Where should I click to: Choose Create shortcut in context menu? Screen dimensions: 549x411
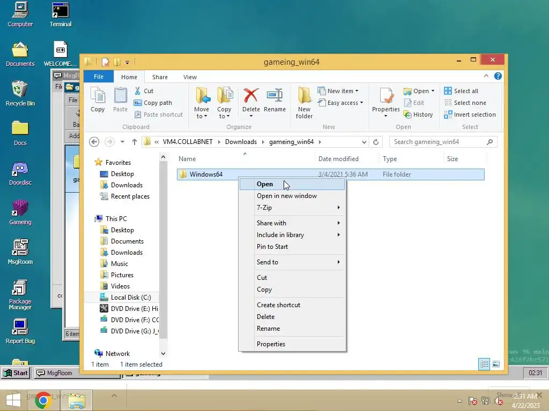click(292, 305)
